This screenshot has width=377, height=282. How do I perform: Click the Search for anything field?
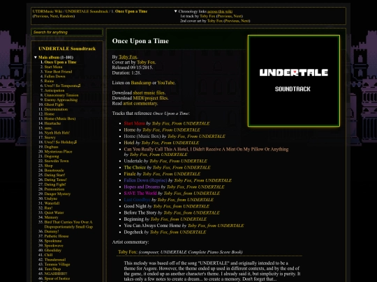[x=67, y=32]
